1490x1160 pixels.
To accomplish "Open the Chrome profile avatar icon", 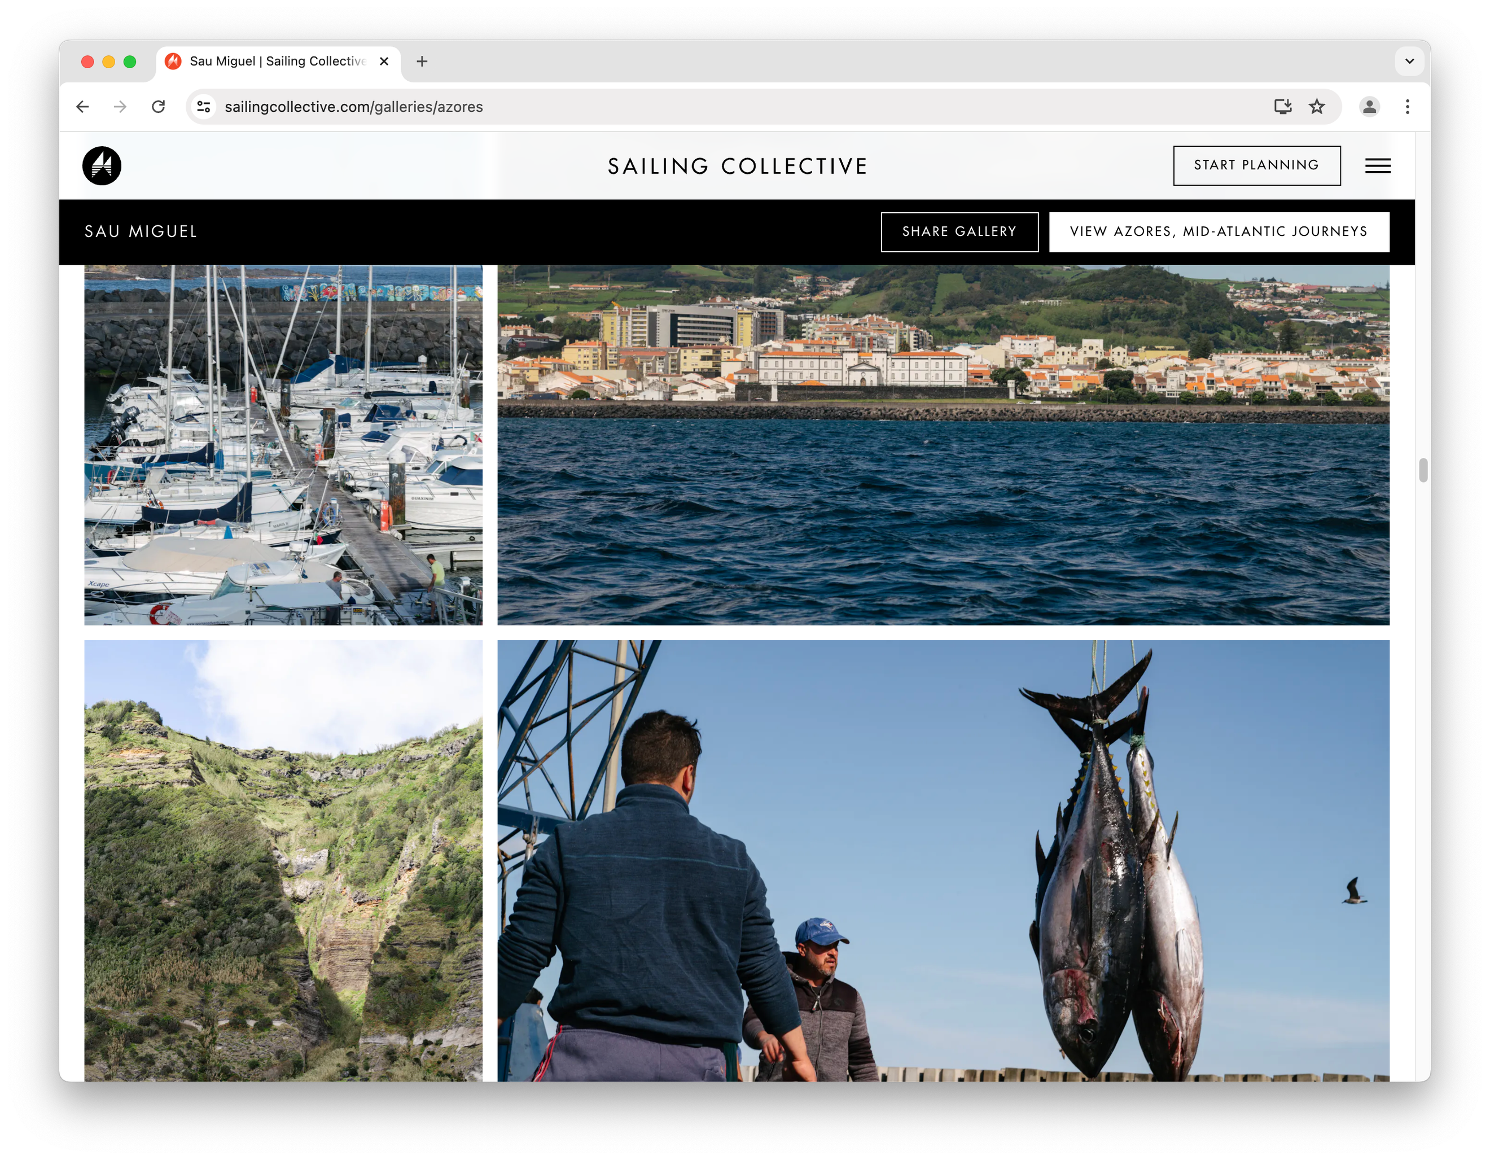I will (x=1369, y=107).
